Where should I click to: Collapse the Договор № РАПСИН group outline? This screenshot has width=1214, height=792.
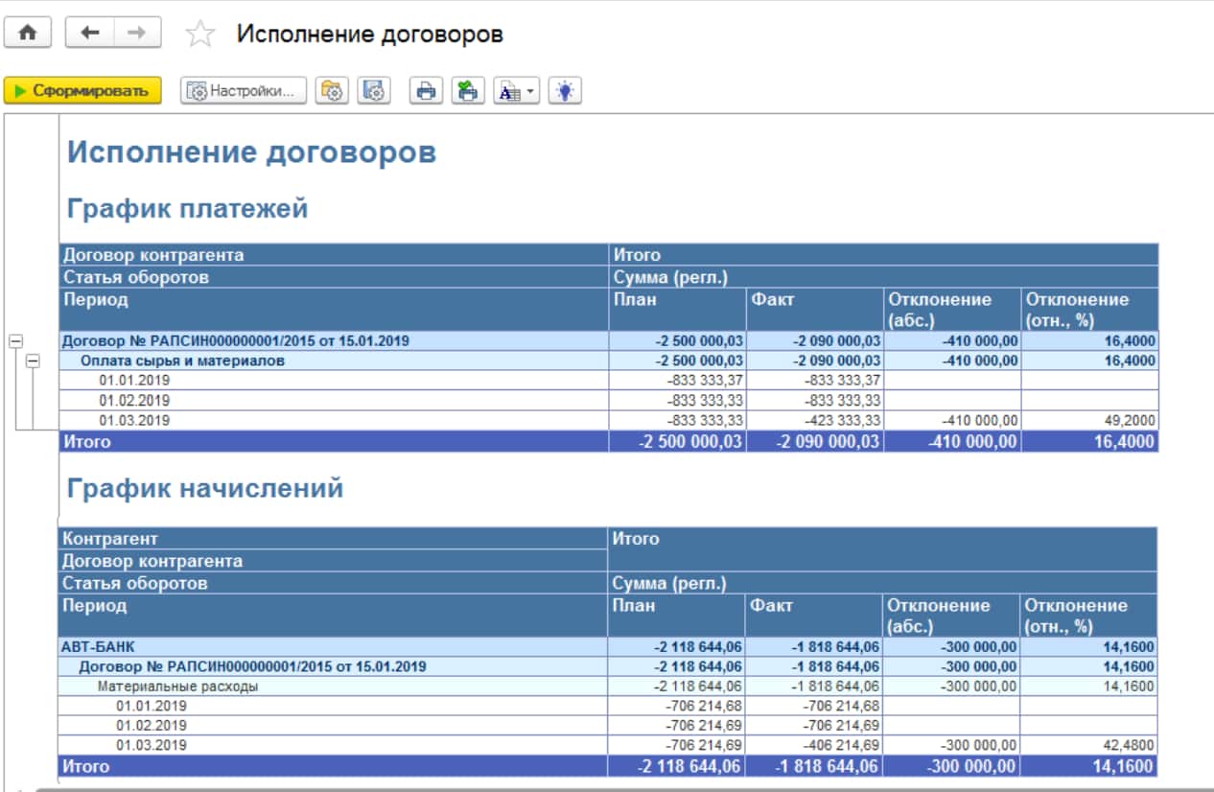14,340
